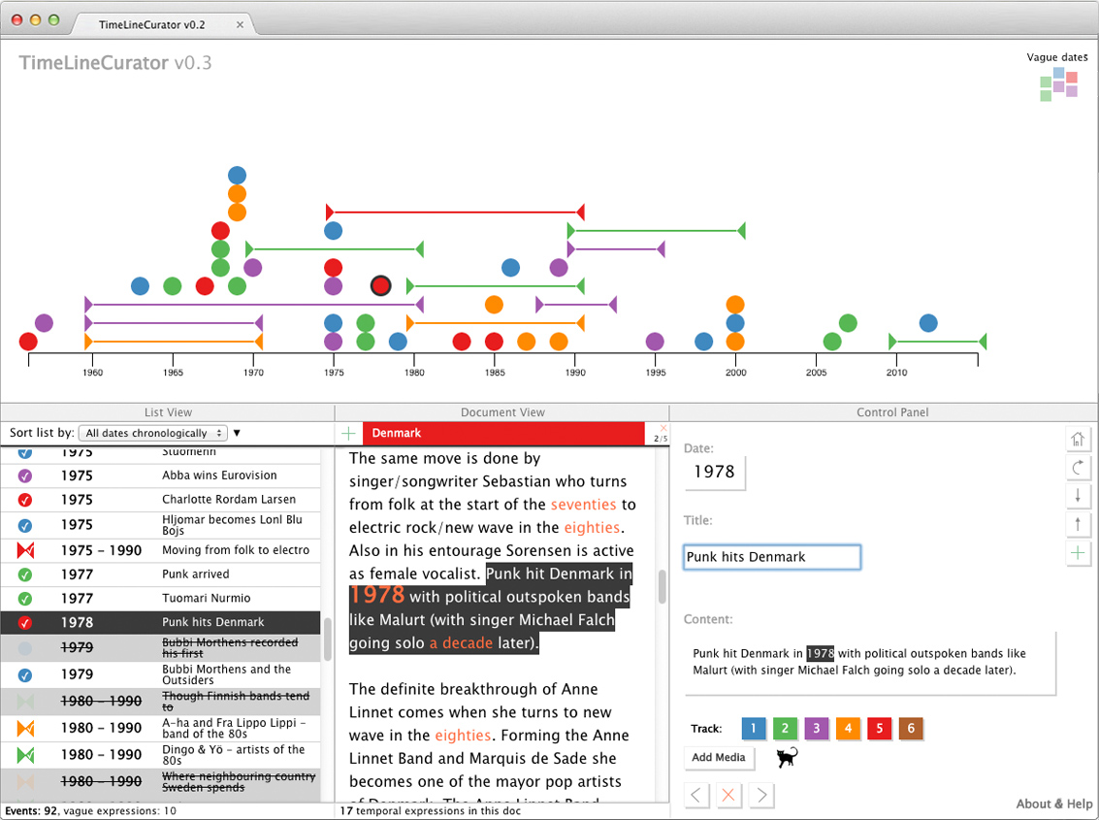Open the About & Help menu
Screen dimensions: 1099x820
pyautogui.click(x=1054, y=804)
